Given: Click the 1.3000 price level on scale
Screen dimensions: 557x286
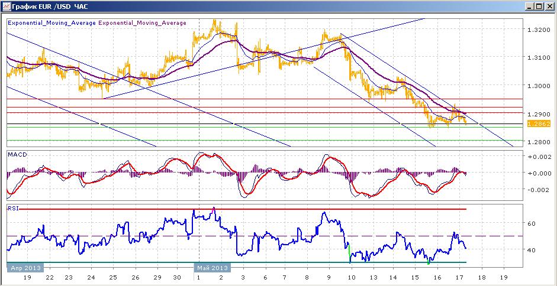Looking at the screenshot, I should [x=539, y=86].
